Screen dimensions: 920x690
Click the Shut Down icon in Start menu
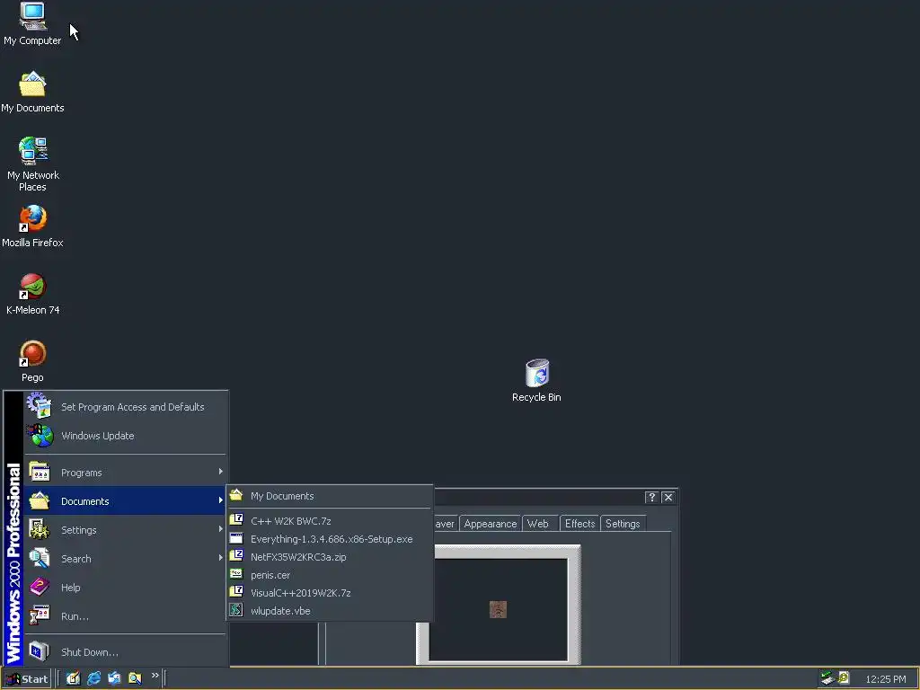40,651
